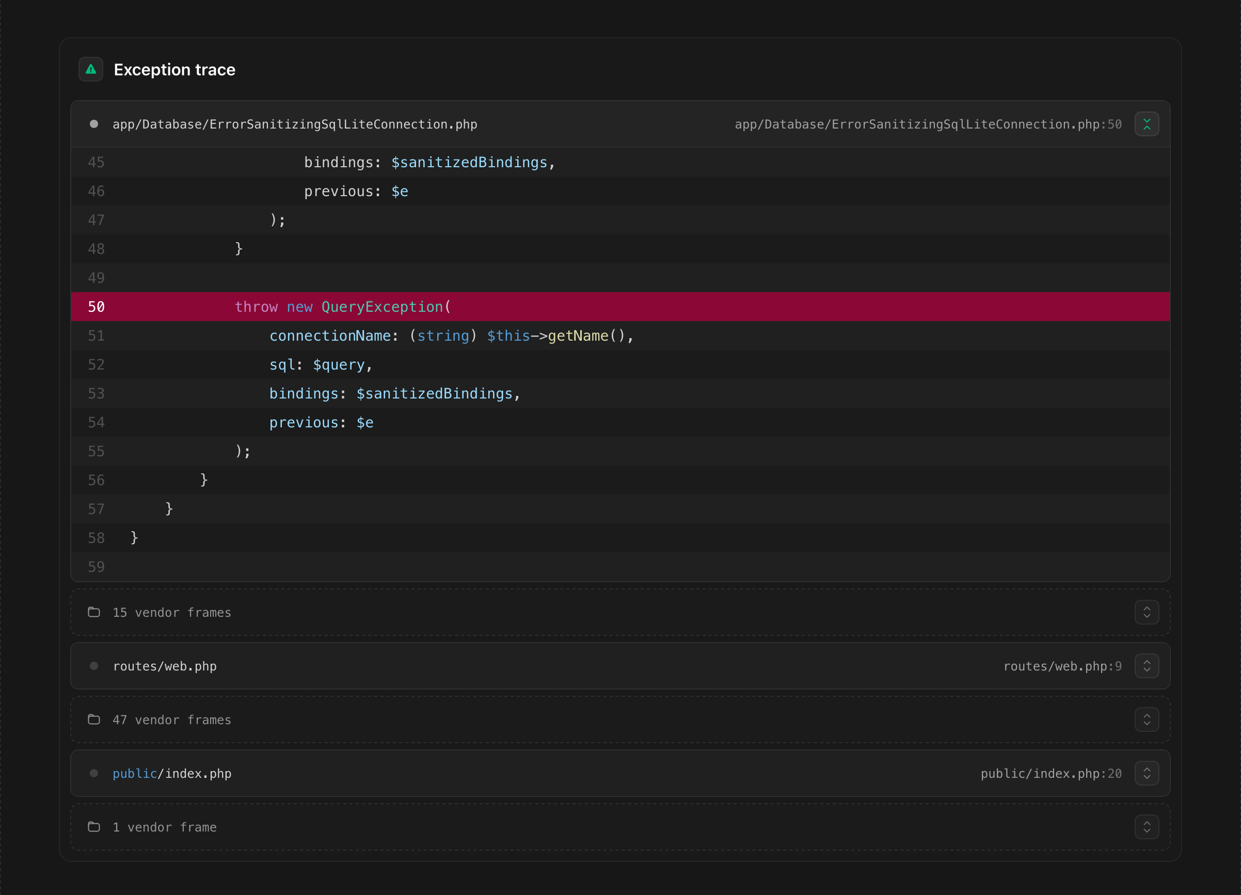Image resolution: width=1241 pixels, height=895 pixels.
Task: Click the green warning triangle icon
Action: [x=91, y=69]
